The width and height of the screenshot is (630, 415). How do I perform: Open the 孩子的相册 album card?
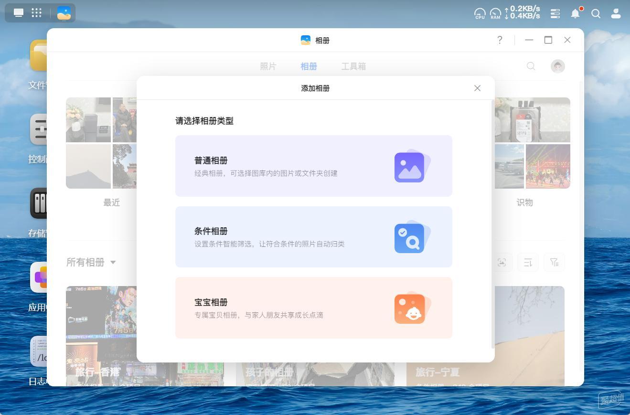coord(315,374)
